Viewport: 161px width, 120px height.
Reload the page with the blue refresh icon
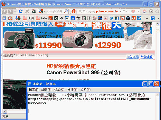(x=21, y=11)
